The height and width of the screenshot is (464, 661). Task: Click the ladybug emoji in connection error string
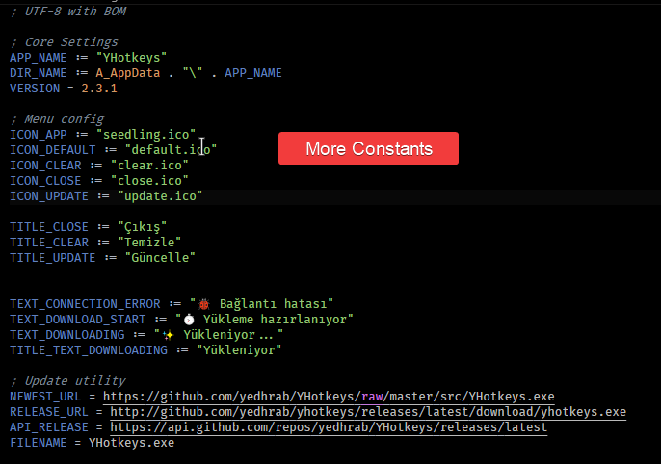[204, 304]
